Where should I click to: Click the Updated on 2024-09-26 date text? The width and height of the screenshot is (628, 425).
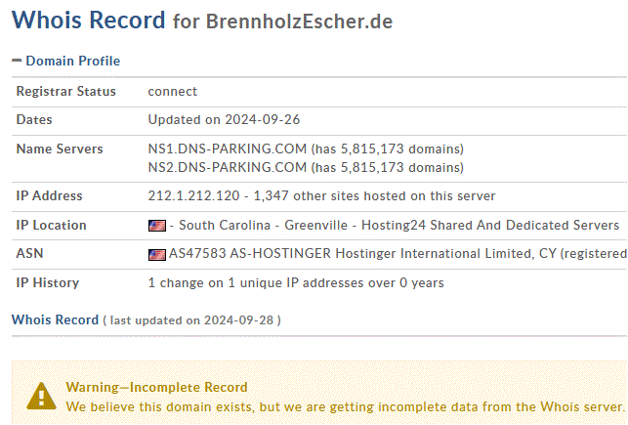[224, 120]
